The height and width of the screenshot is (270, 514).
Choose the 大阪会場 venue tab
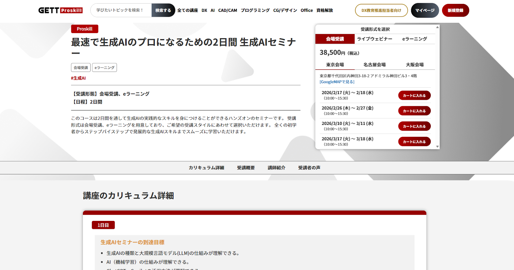tap(414, 65)
